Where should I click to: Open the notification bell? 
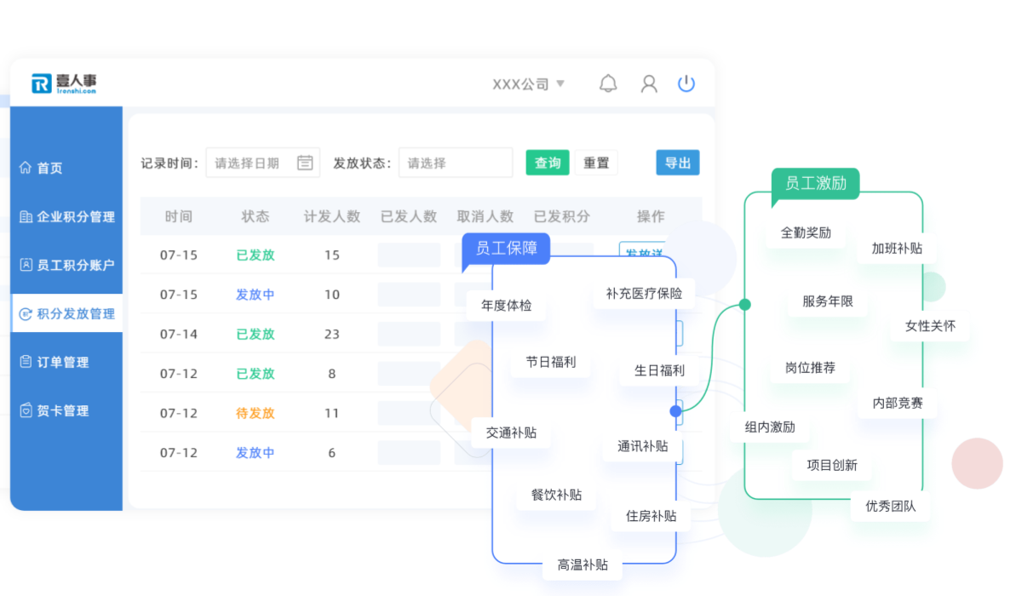(608, 83)
